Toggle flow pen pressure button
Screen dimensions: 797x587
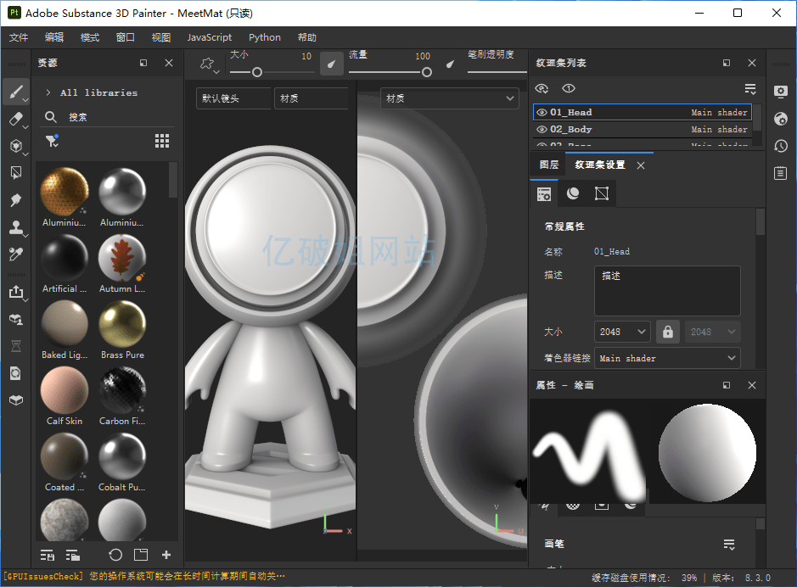451,64
